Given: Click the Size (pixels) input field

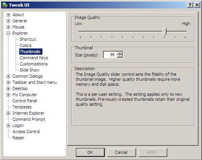Looking at the screenshot, I should point(110,55).
